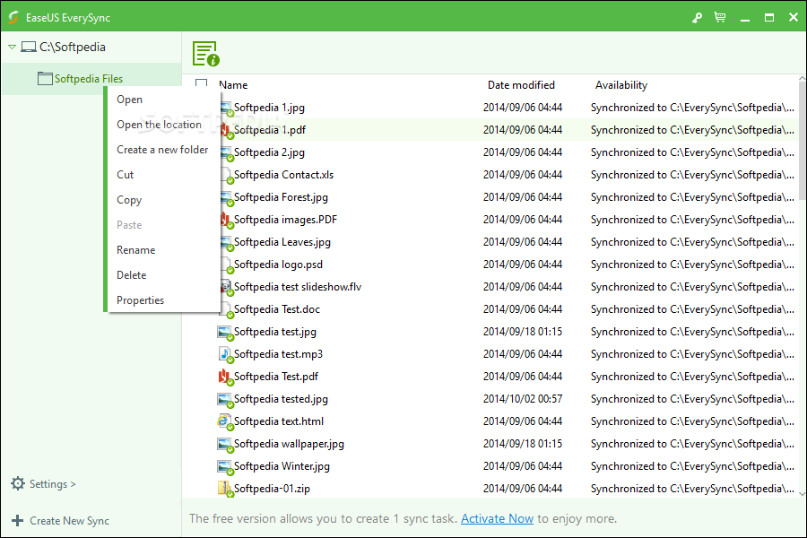Click the image icon of Softpedia Leaves.jpg
This screenshot has width=807, height=538.
[x=227, y=242]
